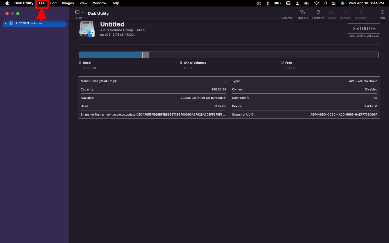Toggle the sidebar view button

(x=77, y=12)
